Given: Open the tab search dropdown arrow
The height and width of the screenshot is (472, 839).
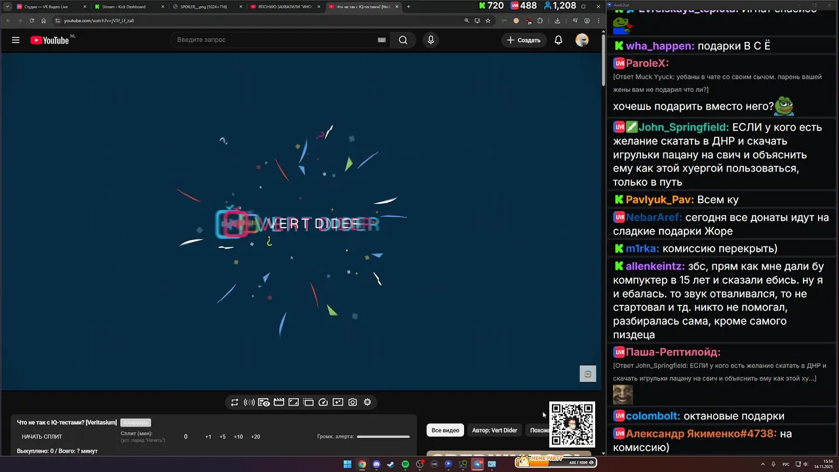Looking at the screenshot, I should [7, 7].
